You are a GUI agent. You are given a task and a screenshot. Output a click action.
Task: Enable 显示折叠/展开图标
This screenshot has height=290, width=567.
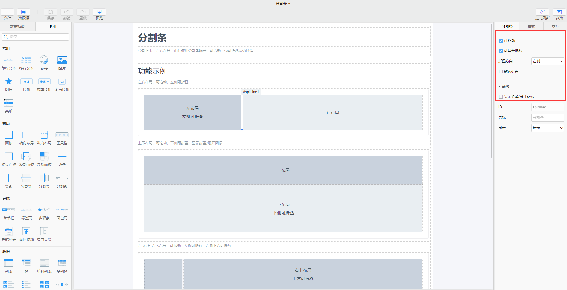[500, 96]
